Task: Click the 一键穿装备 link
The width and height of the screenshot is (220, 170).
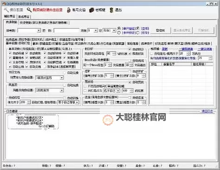Action: pyautogui.click(x=205, y=49)
